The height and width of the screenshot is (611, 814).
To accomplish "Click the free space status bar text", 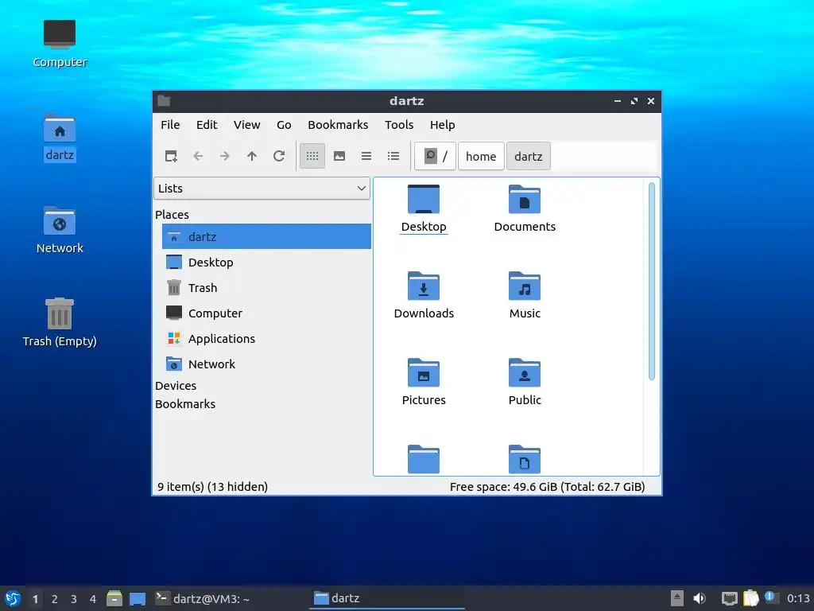I will 547,487.
